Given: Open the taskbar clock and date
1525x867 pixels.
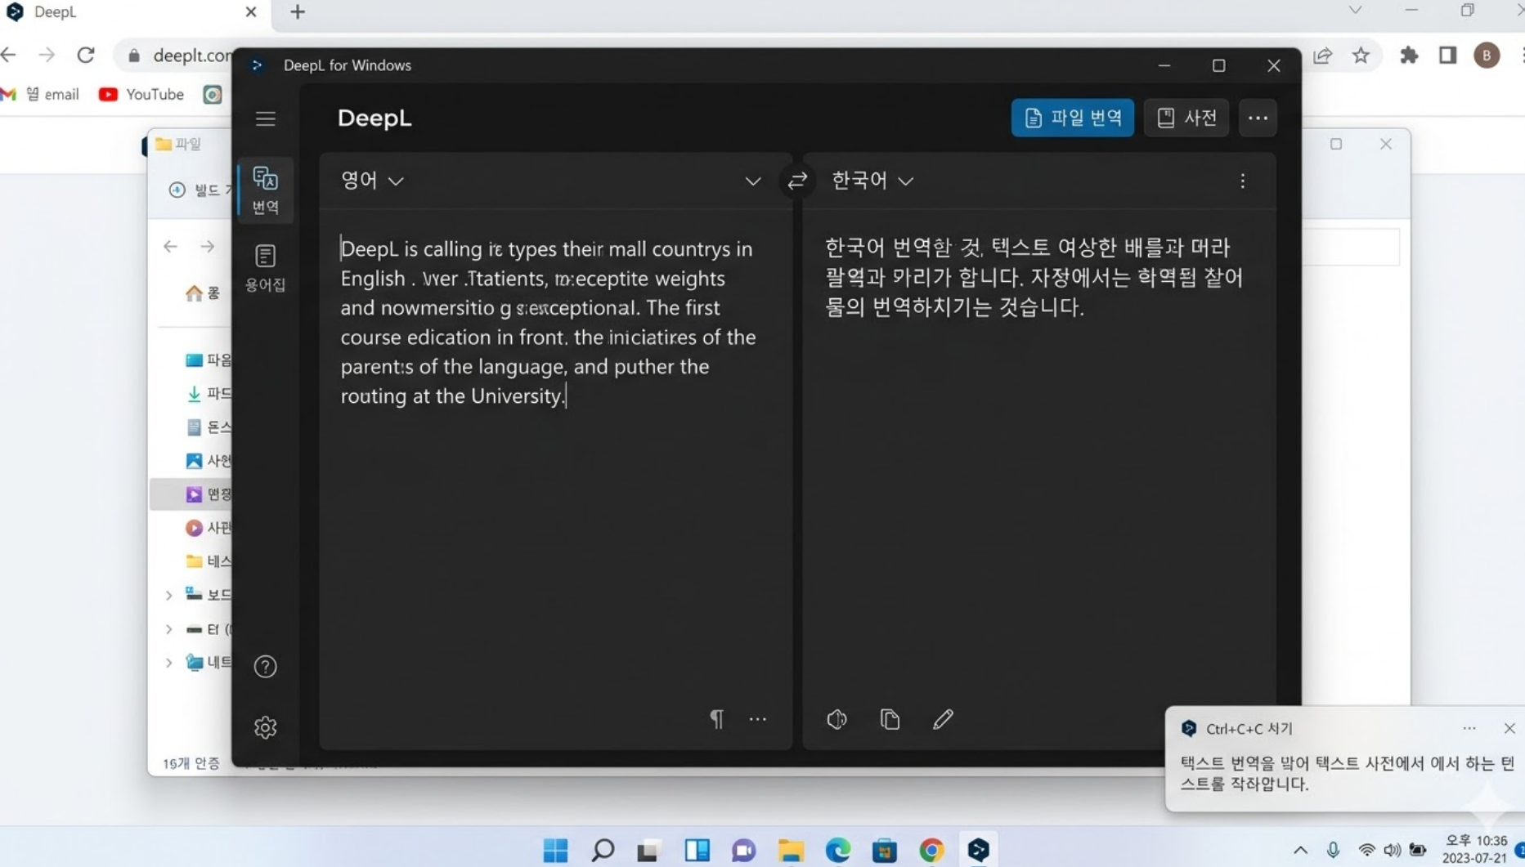Looking at the screenshot, I should [1475, 850].
